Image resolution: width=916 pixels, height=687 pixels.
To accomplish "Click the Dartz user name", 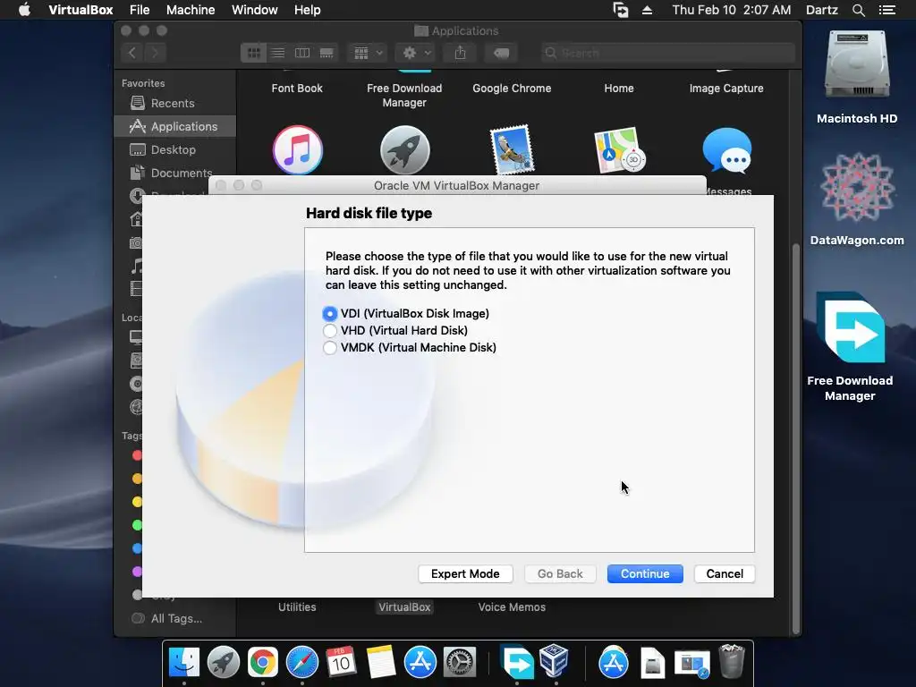I will [x=821, y=10].
